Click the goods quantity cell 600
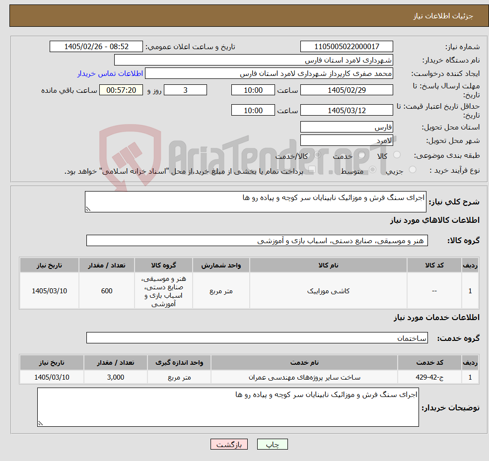The width and height of the screenshot is (489, 461). 107,291
